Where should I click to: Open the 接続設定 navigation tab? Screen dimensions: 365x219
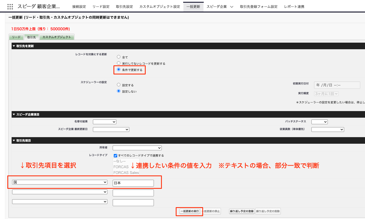(79, 7)
